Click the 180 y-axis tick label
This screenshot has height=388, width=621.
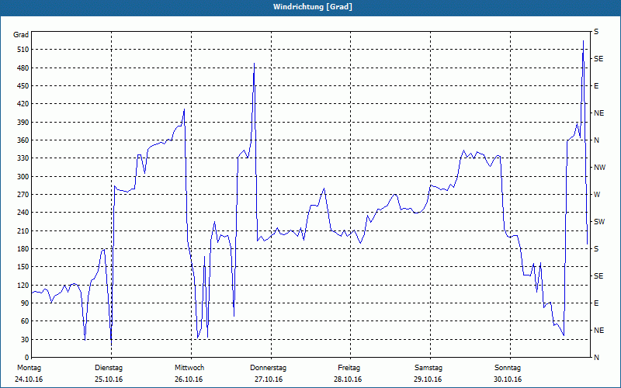(23, 248)
